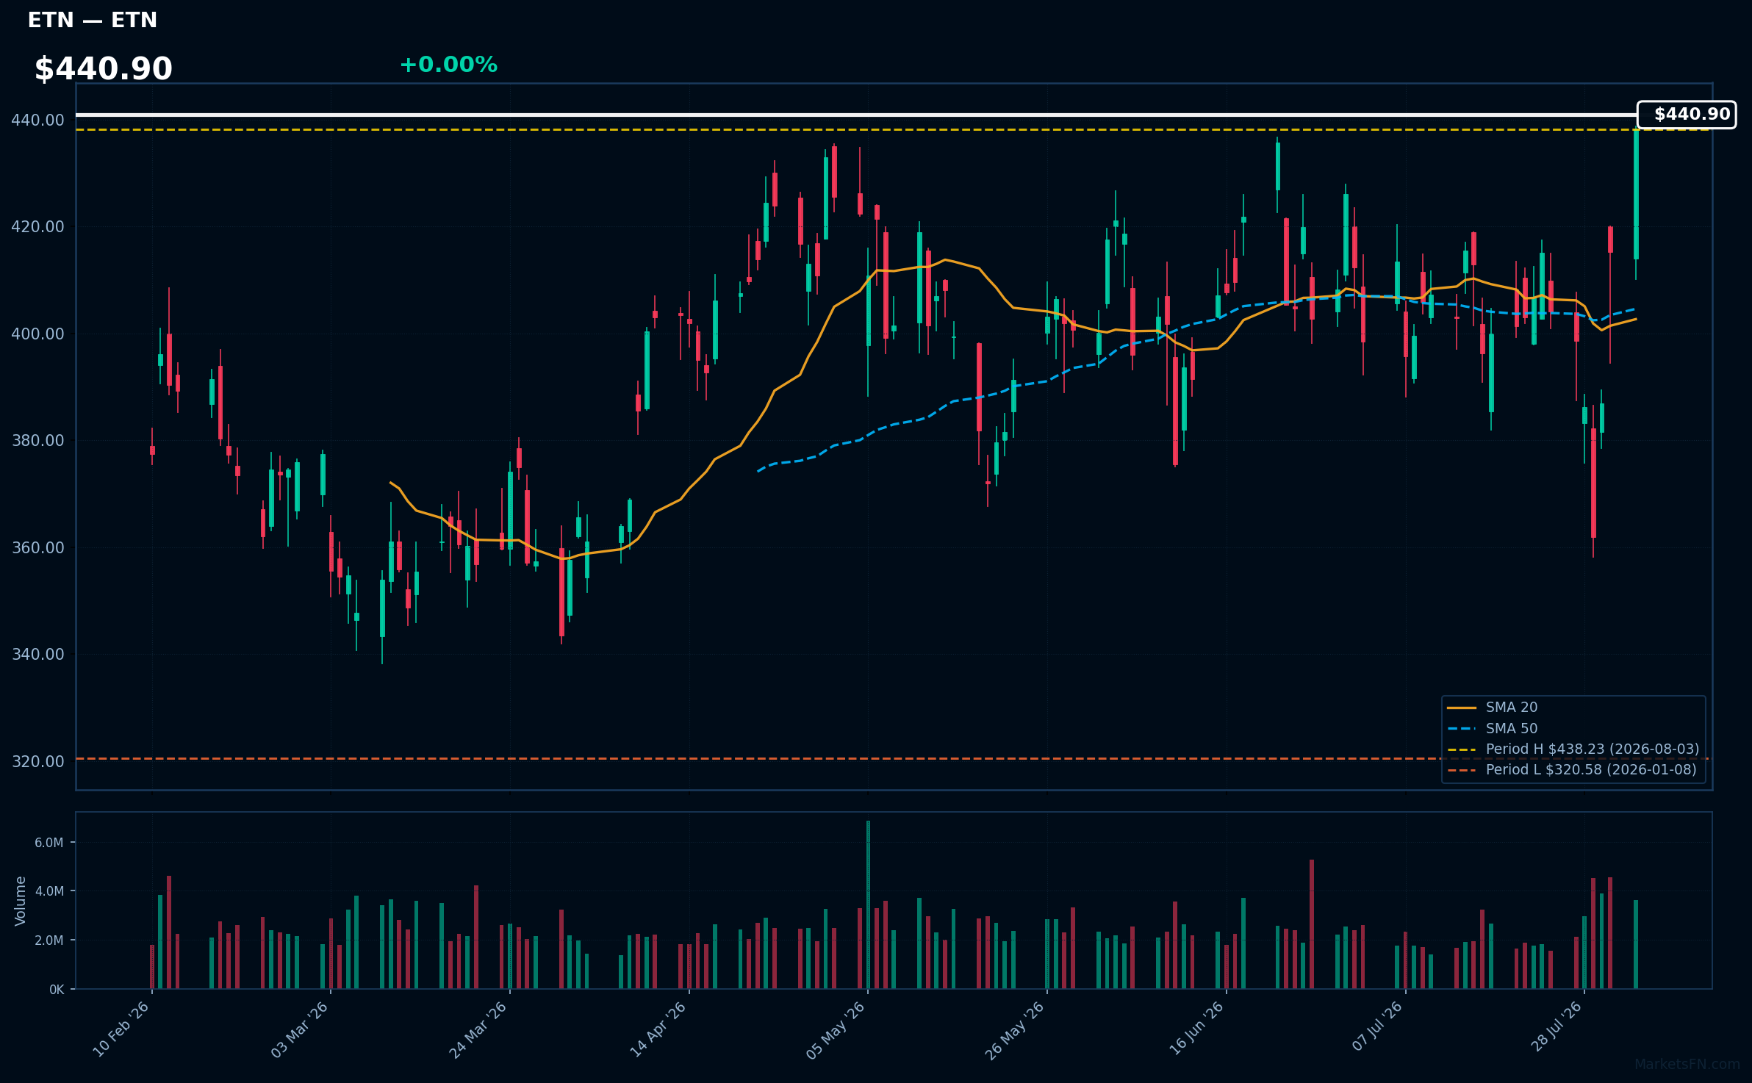The width and height of the screenshot is (1752, 1083).
Task: Click the 2.0M volume axis label
Action: [49, 940]
